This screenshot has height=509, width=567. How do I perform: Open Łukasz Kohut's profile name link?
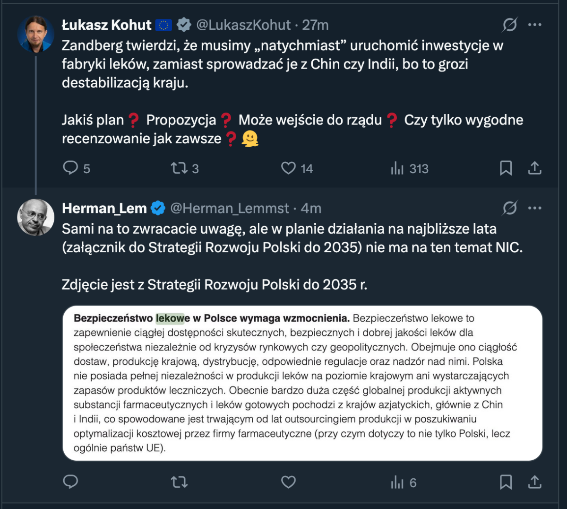[107, 25]
